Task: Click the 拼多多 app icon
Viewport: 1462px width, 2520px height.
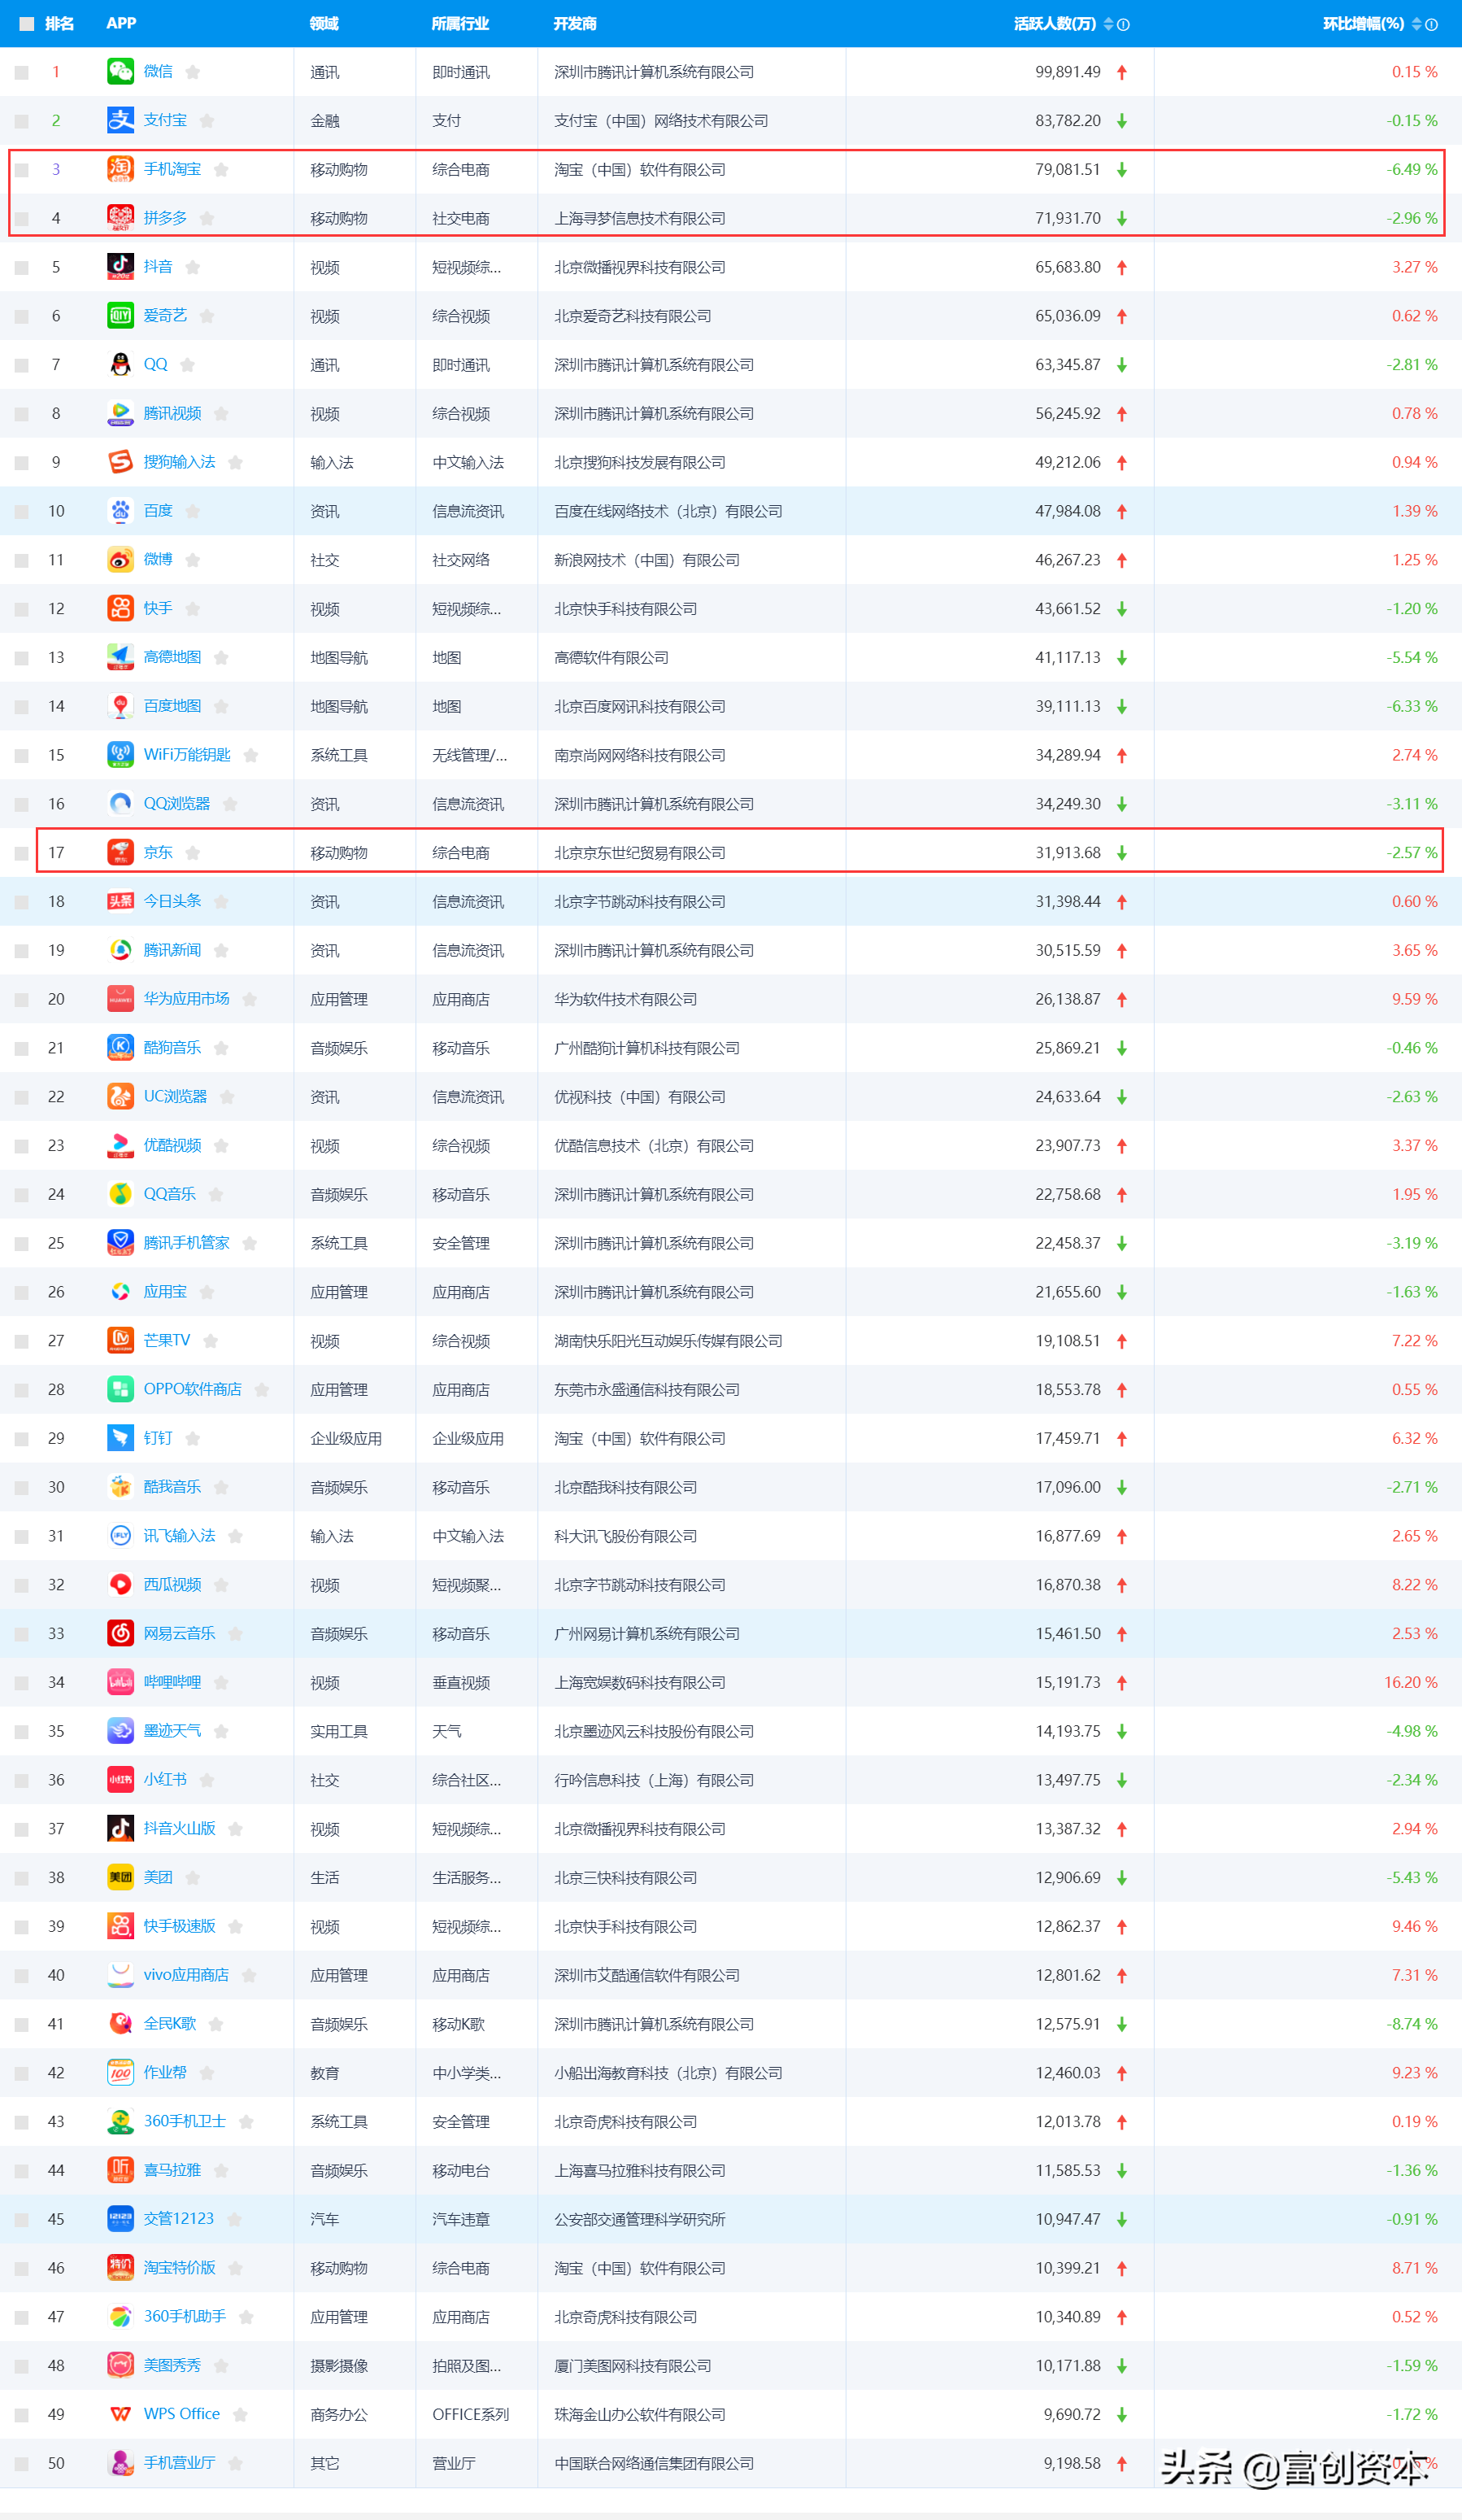Action: click(120, 218)
